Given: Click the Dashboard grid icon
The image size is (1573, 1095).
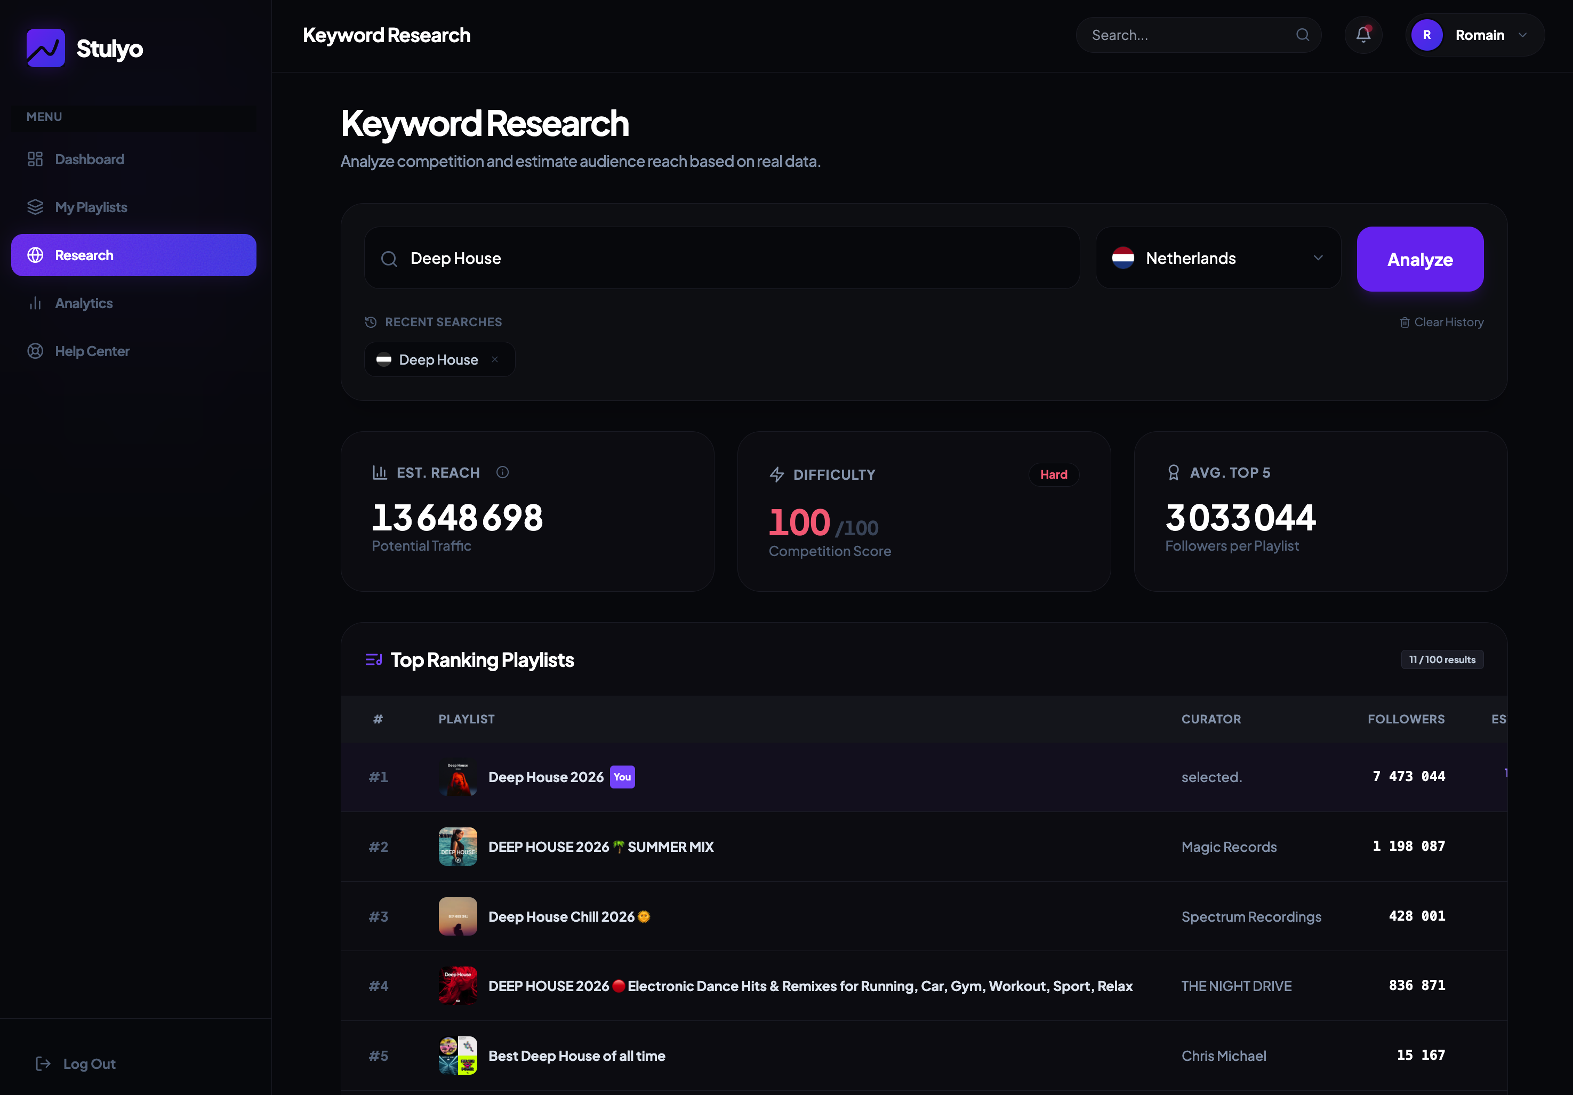Looking at the screenshot, I should 35,159.
